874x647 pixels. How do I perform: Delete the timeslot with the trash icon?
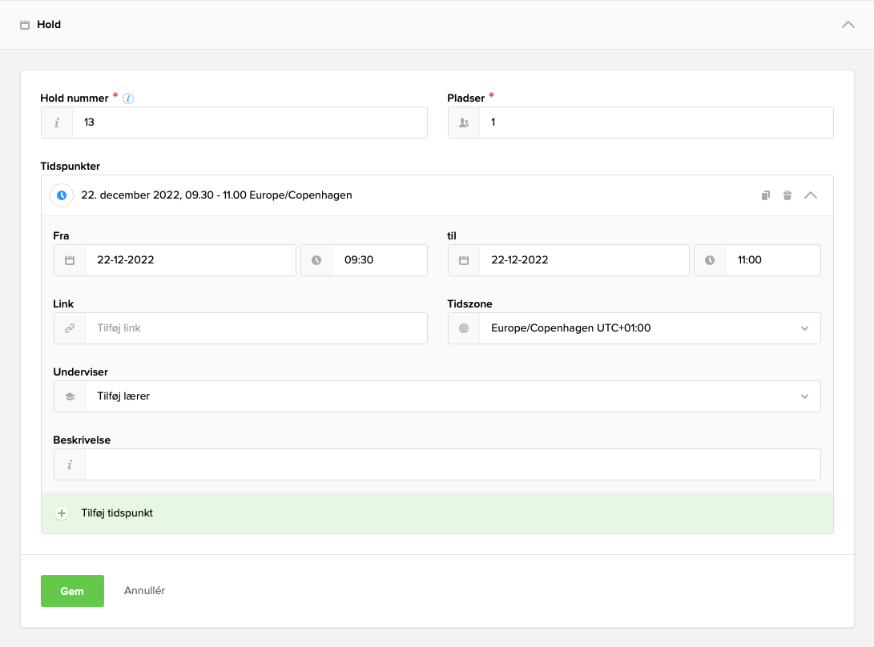coord(787,195)
